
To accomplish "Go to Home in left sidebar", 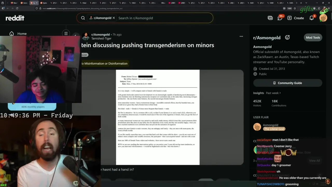I will pos(18,34).
